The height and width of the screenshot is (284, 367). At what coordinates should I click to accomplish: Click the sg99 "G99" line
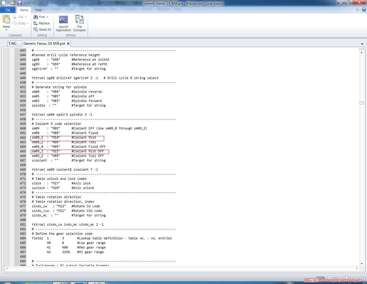pos(70,64)
